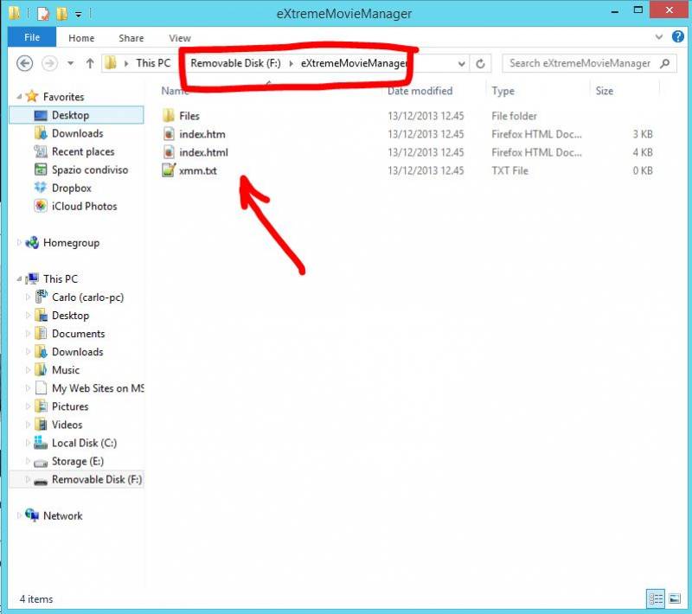Collapse the This PC tree node

(19, 278)
